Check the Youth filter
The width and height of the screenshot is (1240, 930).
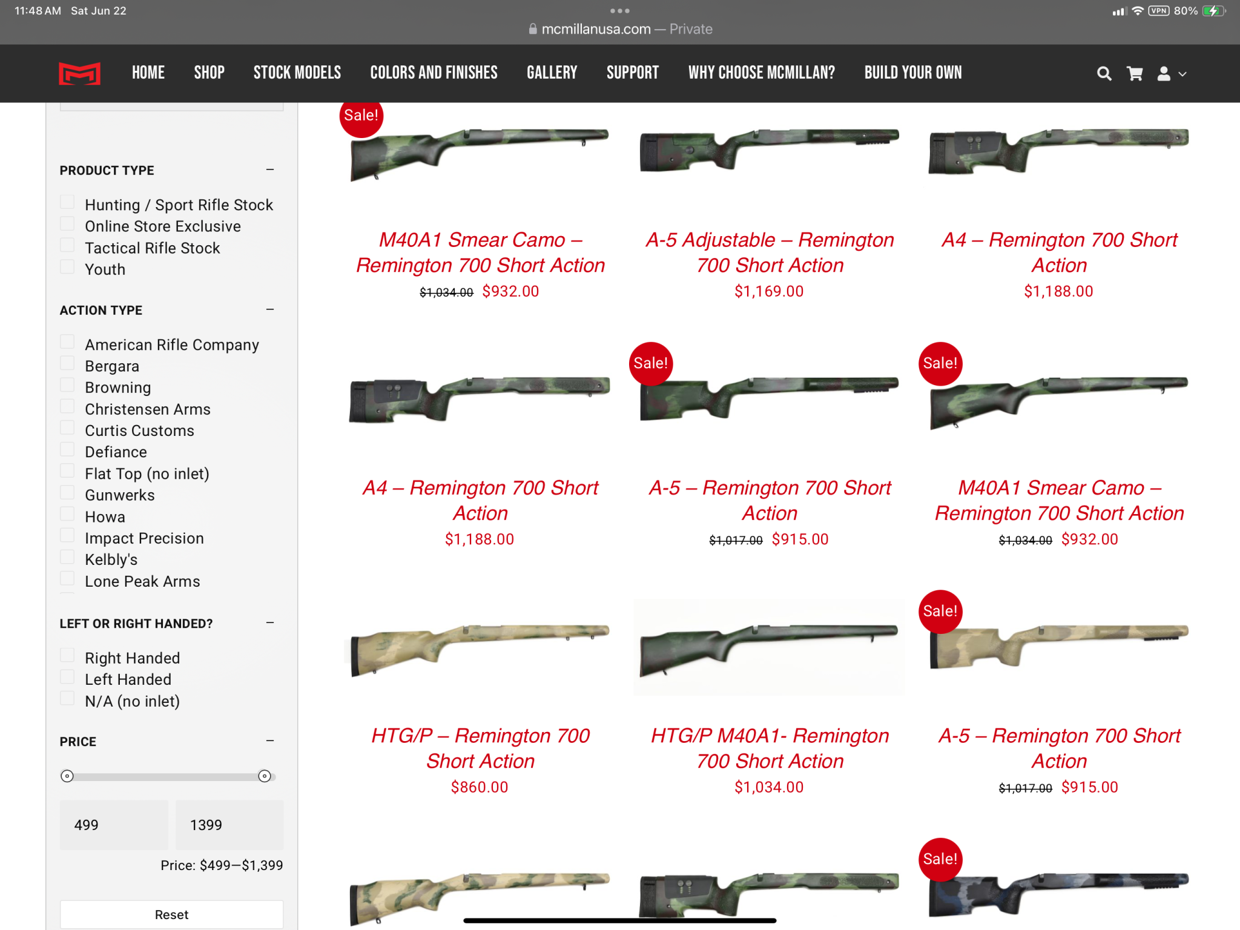67,267
